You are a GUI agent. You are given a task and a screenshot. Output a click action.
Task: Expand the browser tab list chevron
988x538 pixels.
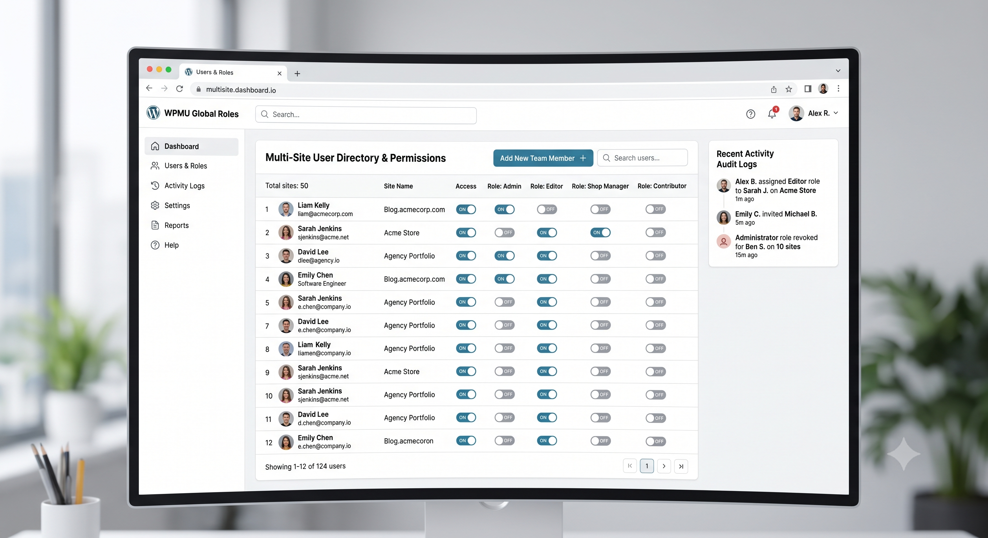pyautogui.click(x=838, y=71)
